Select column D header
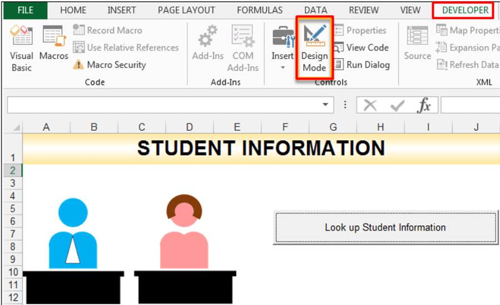 click(x=190, y=127)
